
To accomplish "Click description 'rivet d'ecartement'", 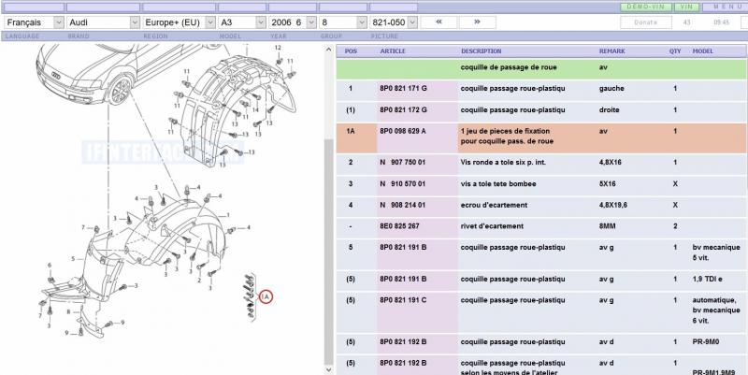I will click(492, 226).
